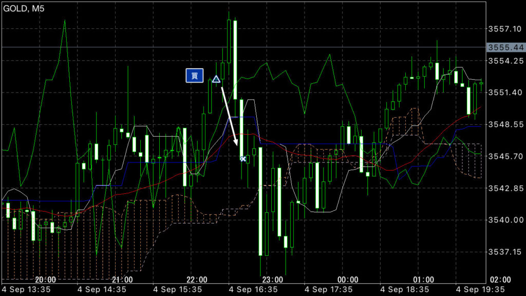Select the 00:00 time axis label

click(348, 280)
